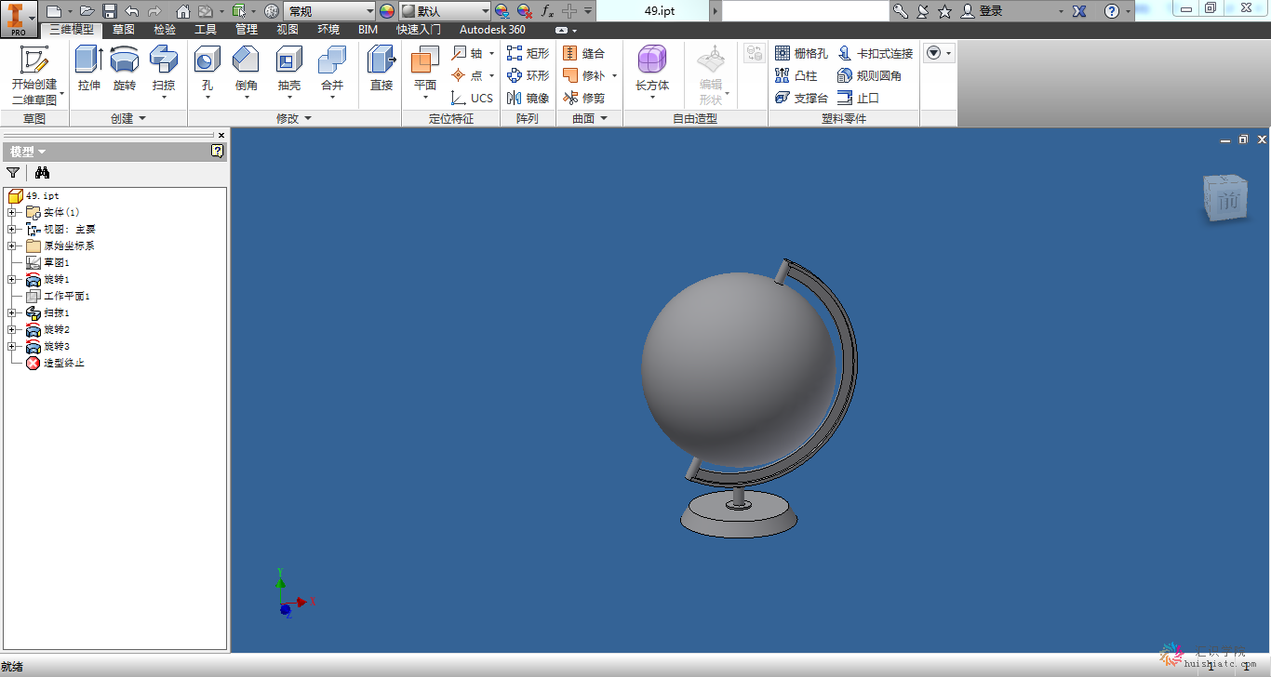Image resolution: width=1271 pixels, height=677 pixels.
Task: Click the Snap Fit tool (卡扣式连接)
Action: 875,53
